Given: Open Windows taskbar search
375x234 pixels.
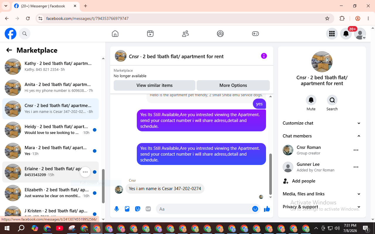Looking at the screenshot, I should click(x=21, y=228).
